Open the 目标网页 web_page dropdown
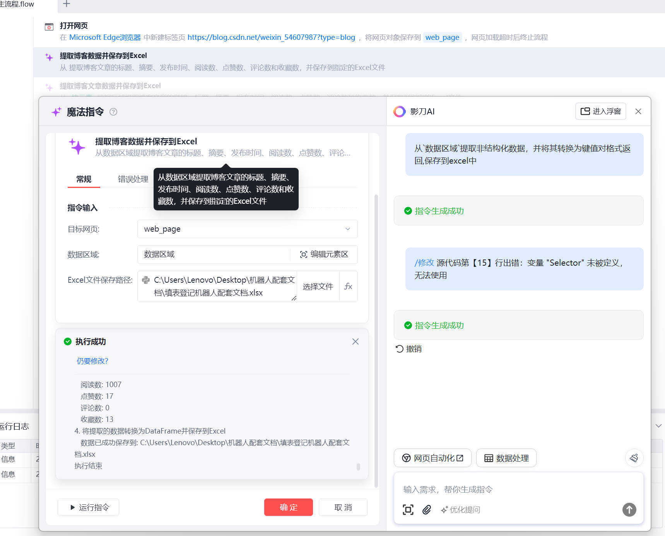The width and height of the screenshot is (665, 536). coord(248,229)
